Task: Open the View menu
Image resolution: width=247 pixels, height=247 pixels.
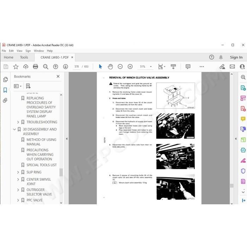Action: click(x=19, y=51)
